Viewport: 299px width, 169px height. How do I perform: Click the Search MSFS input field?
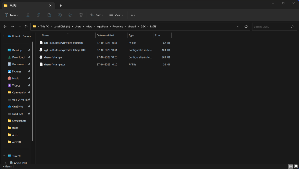click(x=271, y=27)
